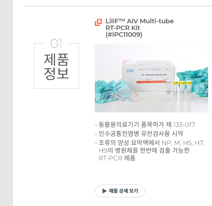The image size is (212, 206).
Task: Click the orange overlapping-squares icon beside the title
Action: 98,22
